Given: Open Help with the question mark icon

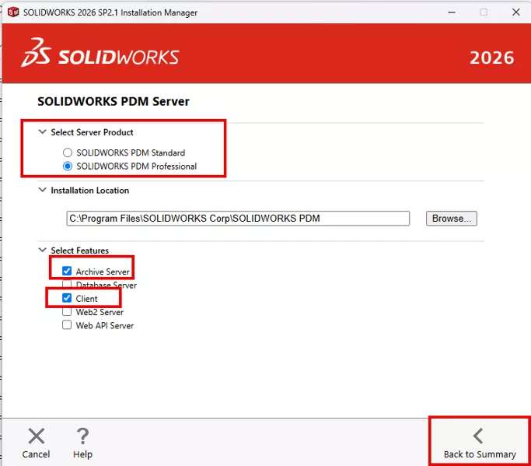Looking at the screenshot, I should pyautogui.click(x=82, y=436).
